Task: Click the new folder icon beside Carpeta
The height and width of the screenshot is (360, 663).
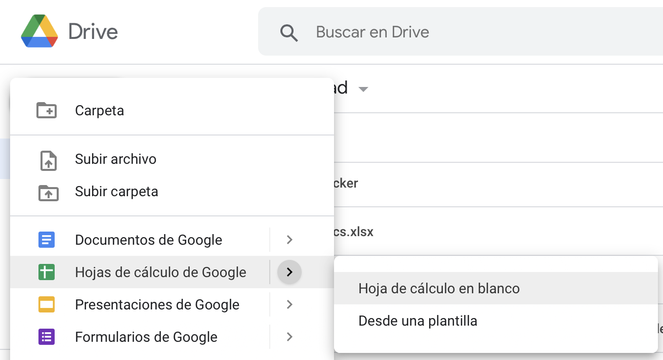Action: 47,110
